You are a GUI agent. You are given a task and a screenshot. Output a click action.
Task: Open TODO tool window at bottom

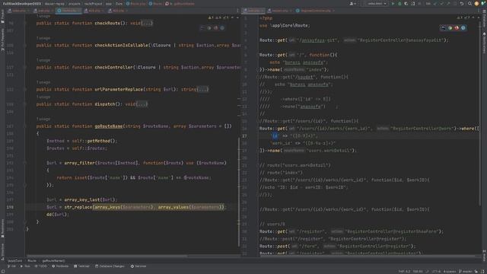[40, 266]
